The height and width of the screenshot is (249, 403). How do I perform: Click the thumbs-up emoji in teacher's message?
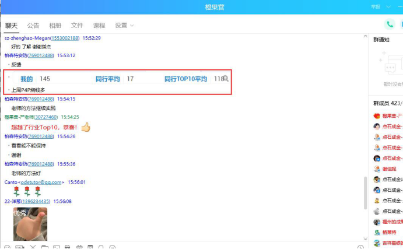(x=86, y=127)
